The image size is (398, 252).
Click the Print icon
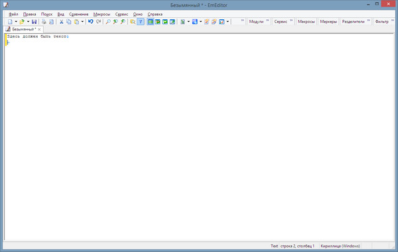(44, 22)
